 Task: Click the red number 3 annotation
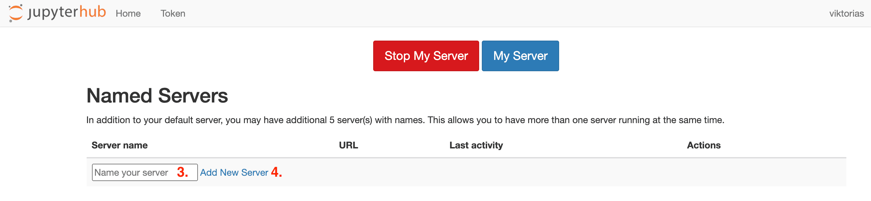pyautogui.click(x=182, y=172)
